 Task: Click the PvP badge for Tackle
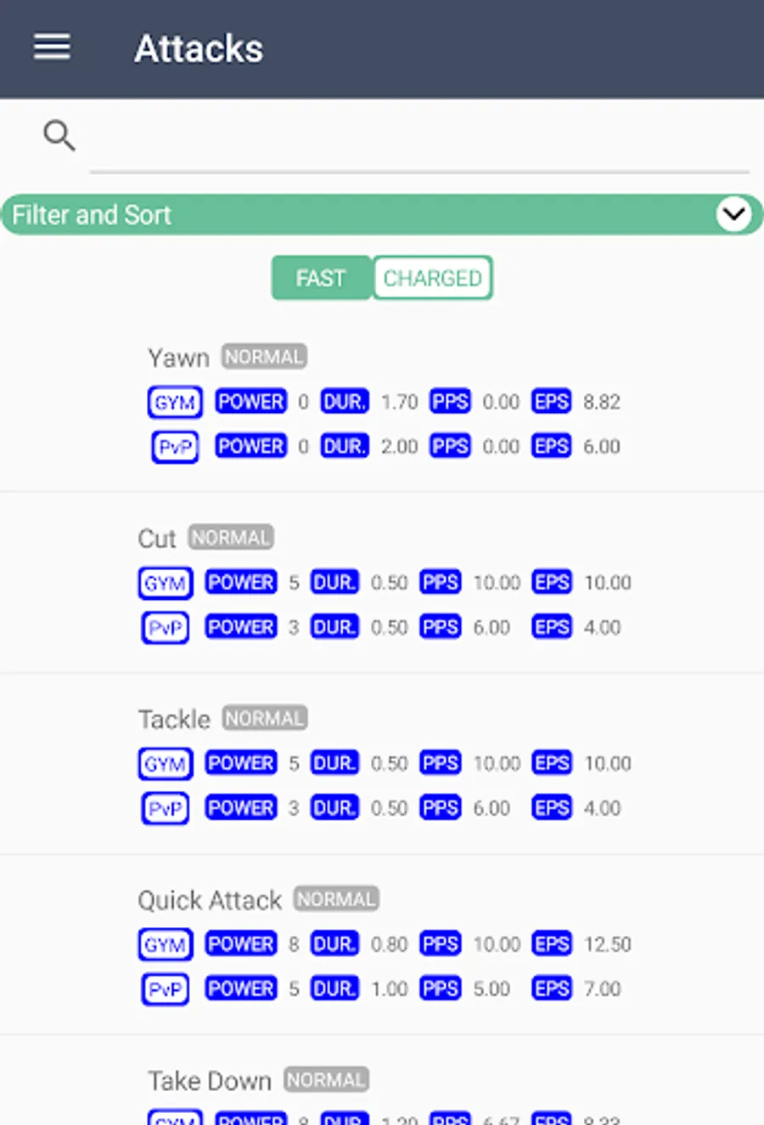pyautogui.click(x=165, y=808)
